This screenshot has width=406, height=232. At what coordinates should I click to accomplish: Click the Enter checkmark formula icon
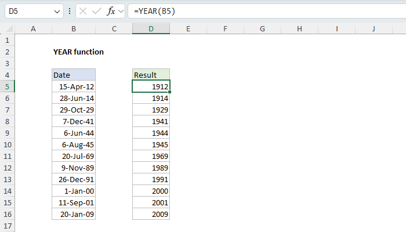(97, 11)
